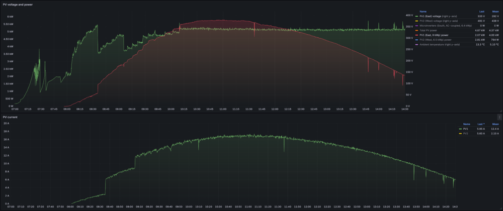Select the '4.87 kW' Total PV power value
This screenshot has width=503, height=211.
(x=480, y=31)
